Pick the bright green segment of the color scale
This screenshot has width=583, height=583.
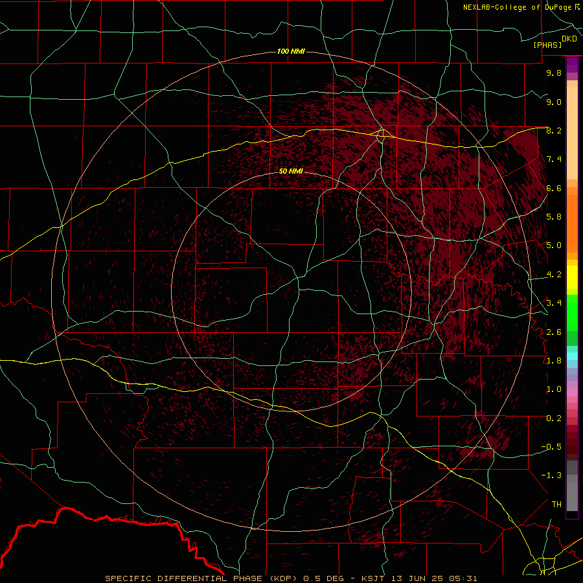[572, 313]
